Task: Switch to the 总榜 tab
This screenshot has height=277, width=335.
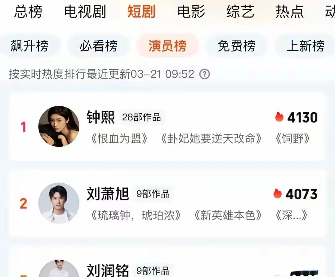Action: click(x=28, y=11)
